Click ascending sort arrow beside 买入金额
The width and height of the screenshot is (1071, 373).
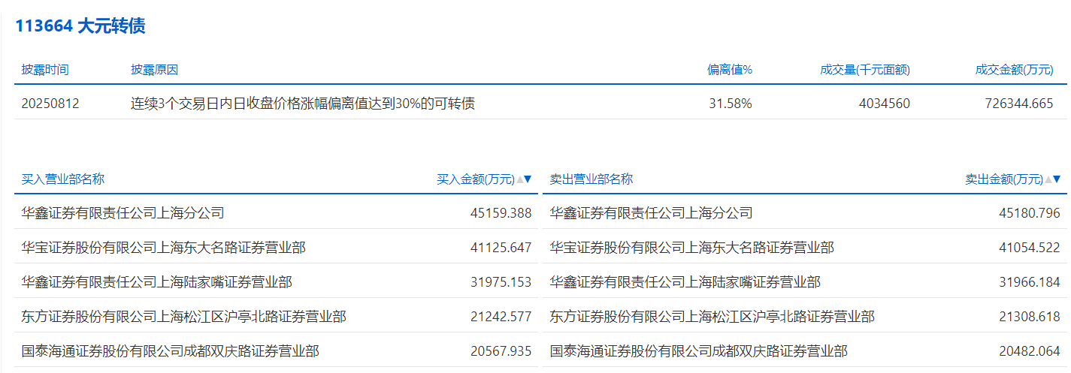point(519,179)
